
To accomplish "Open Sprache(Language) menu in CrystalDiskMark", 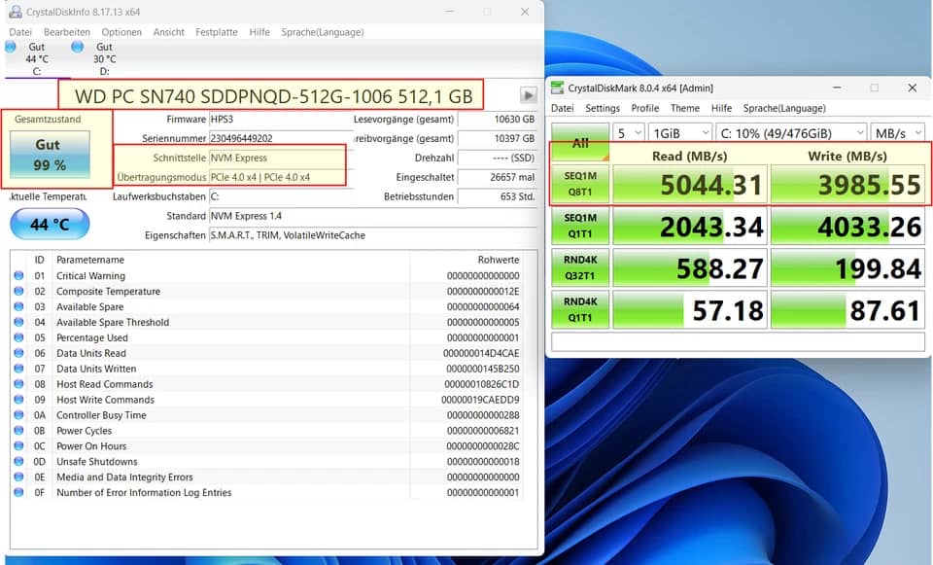I will [784, 108].
